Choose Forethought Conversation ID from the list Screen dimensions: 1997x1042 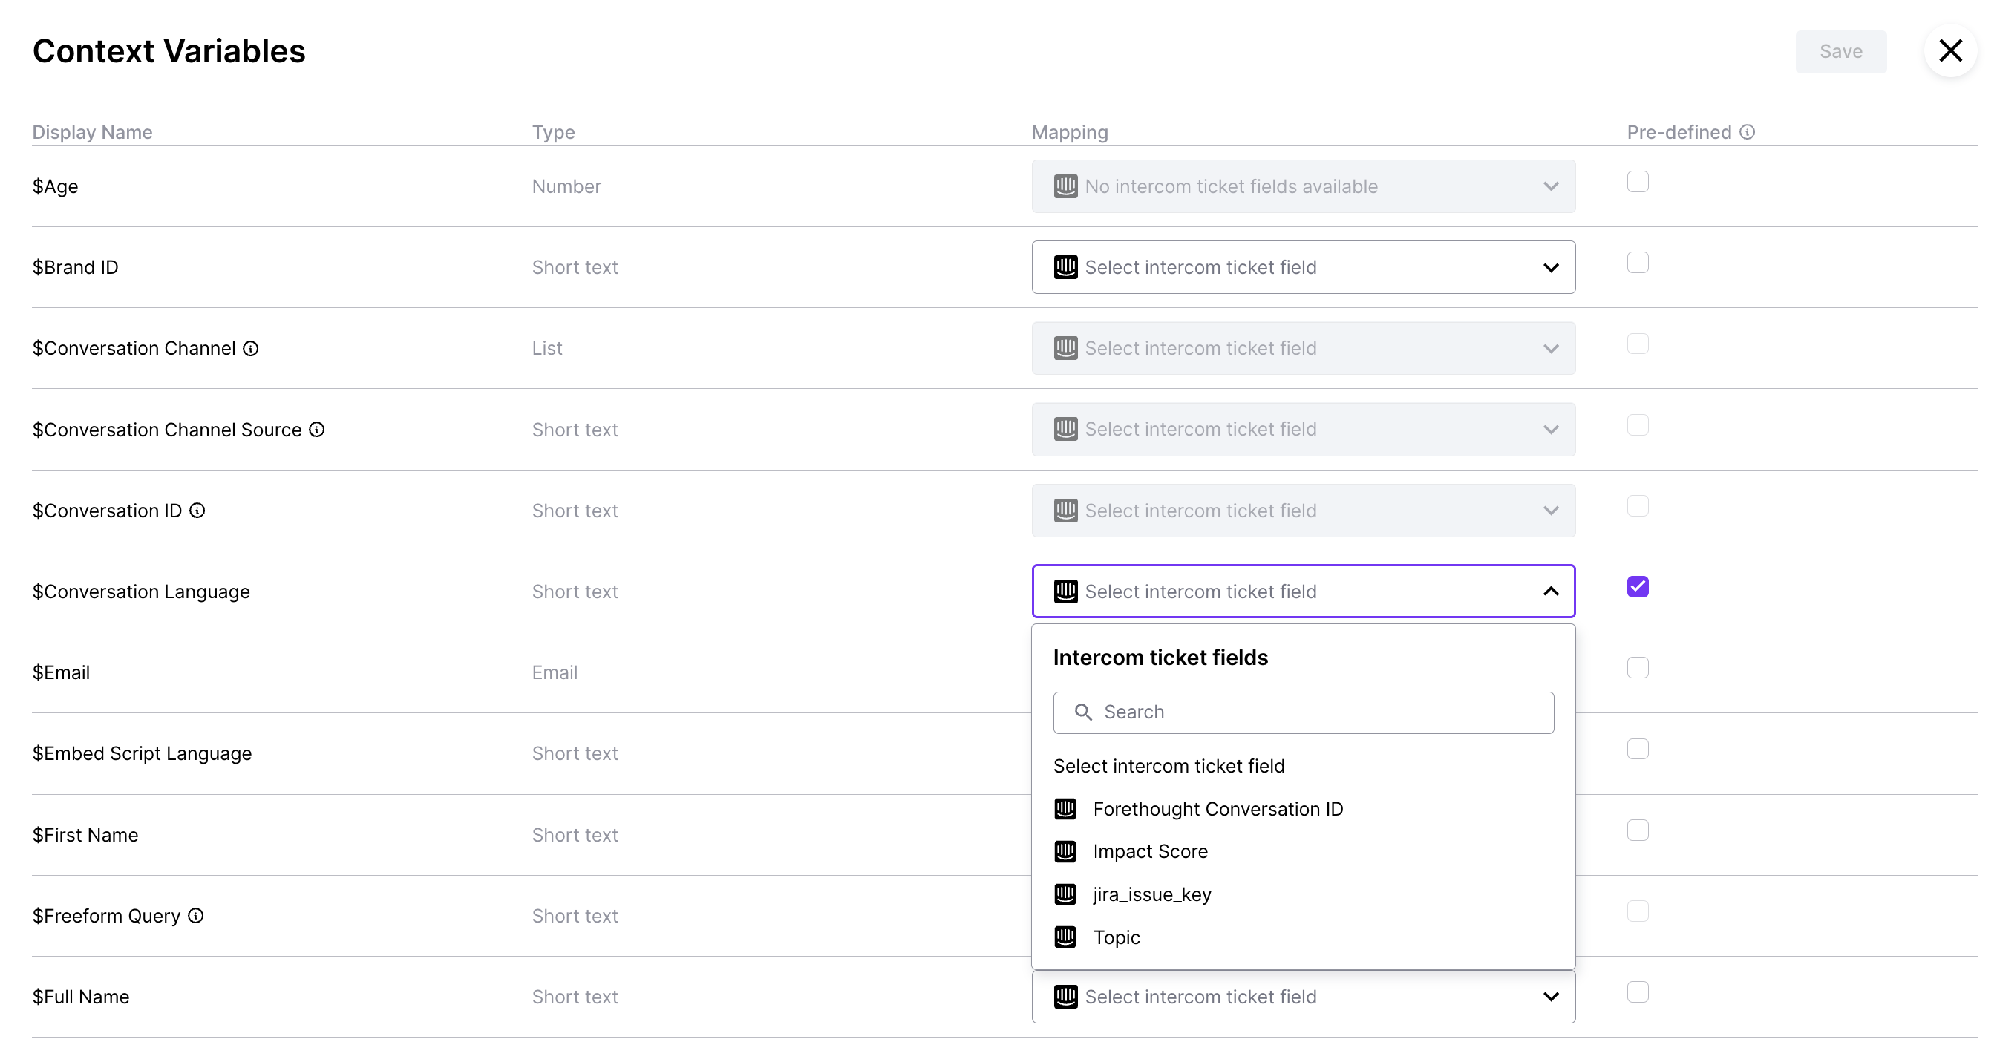1303,809
